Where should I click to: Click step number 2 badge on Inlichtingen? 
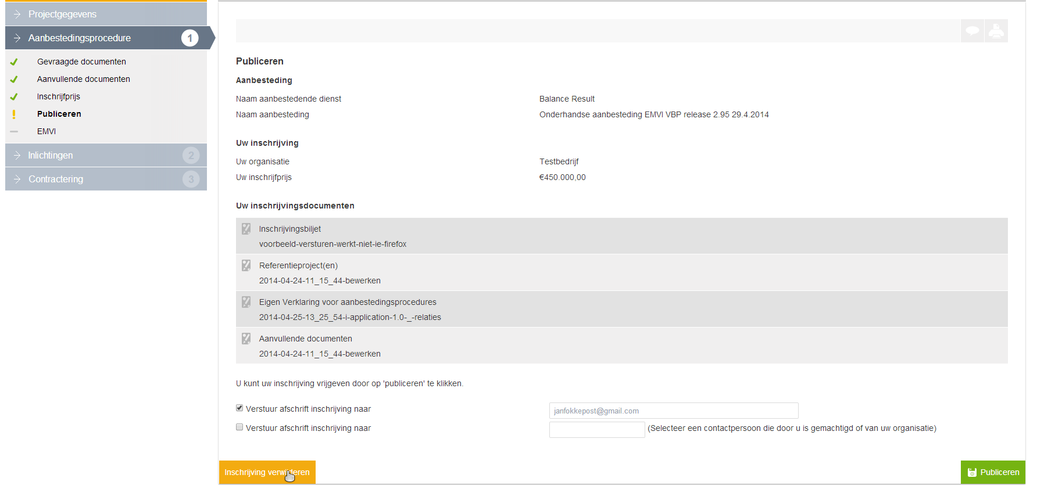[x=191, y=155]
